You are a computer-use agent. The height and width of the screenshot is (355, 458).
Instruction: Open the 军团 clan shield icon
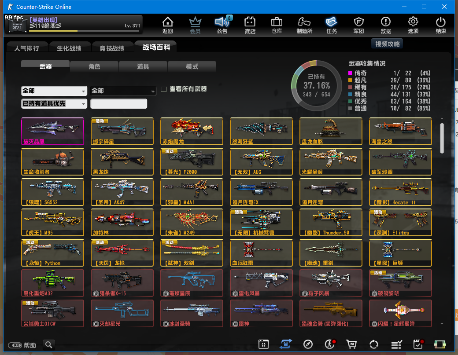pyautogui.click(x=358, y=25)
